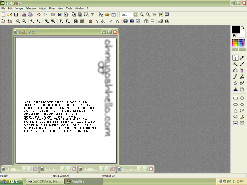The height and width of the screenshot is (185, 247).
Task: Open the Selection menu
Action: click(30, 9)
